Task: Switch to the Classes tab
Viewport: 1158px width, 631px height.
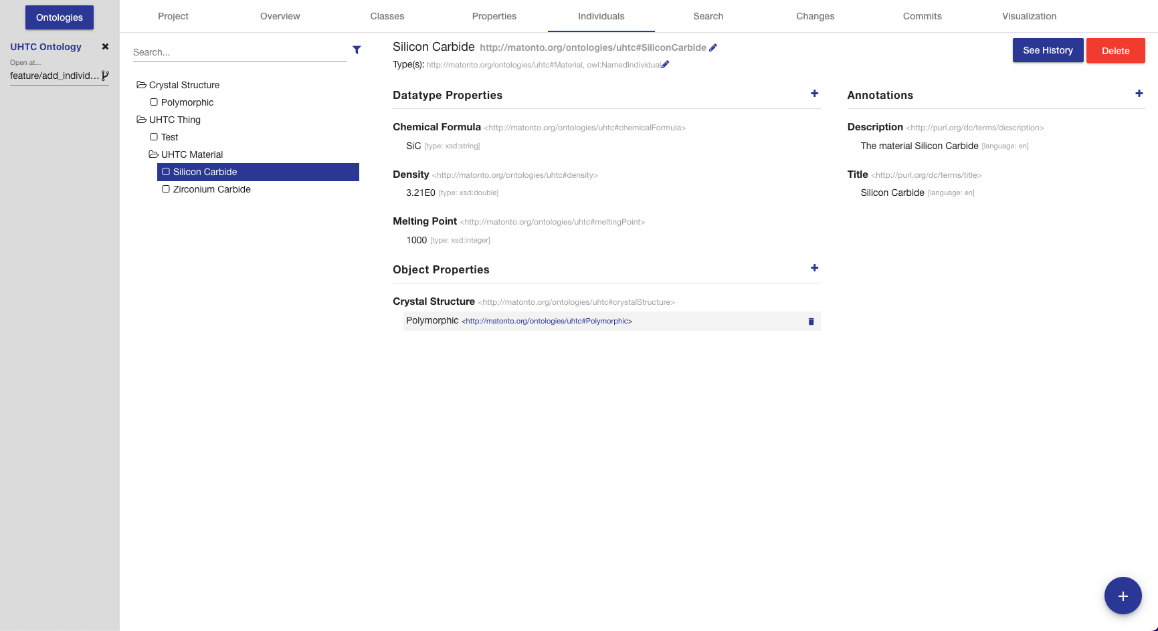Action: [x=387, y=16]
